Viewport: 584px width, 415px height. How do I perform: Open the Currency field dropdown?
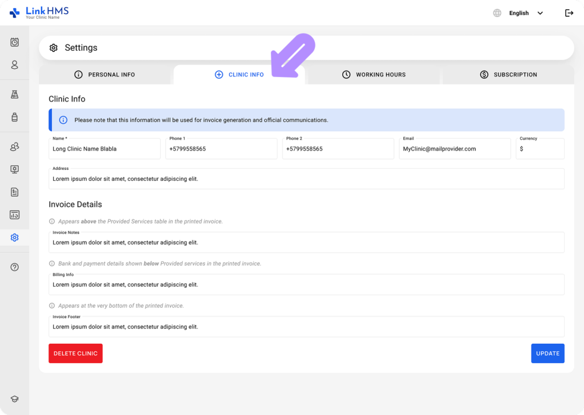point(540,148)
